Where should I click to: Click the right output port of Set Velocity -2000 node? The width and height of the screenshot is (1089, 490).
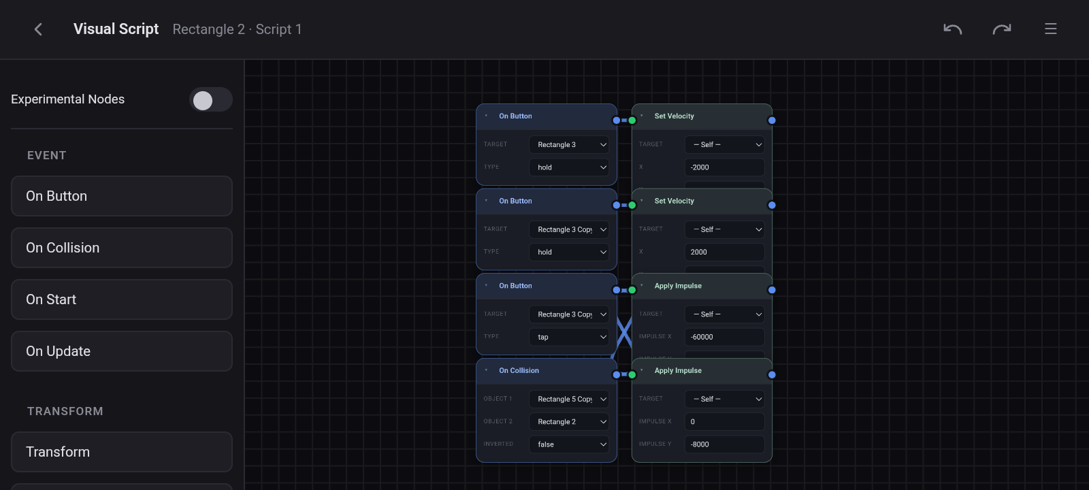(x=772, y=120)
